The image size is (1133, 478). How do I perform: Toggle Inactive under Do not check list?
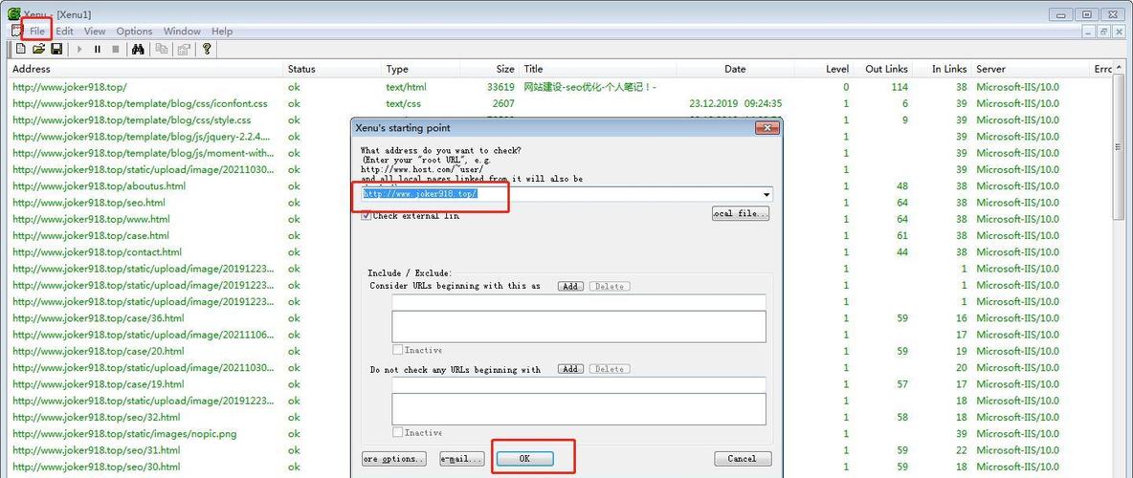coord(397,432)
